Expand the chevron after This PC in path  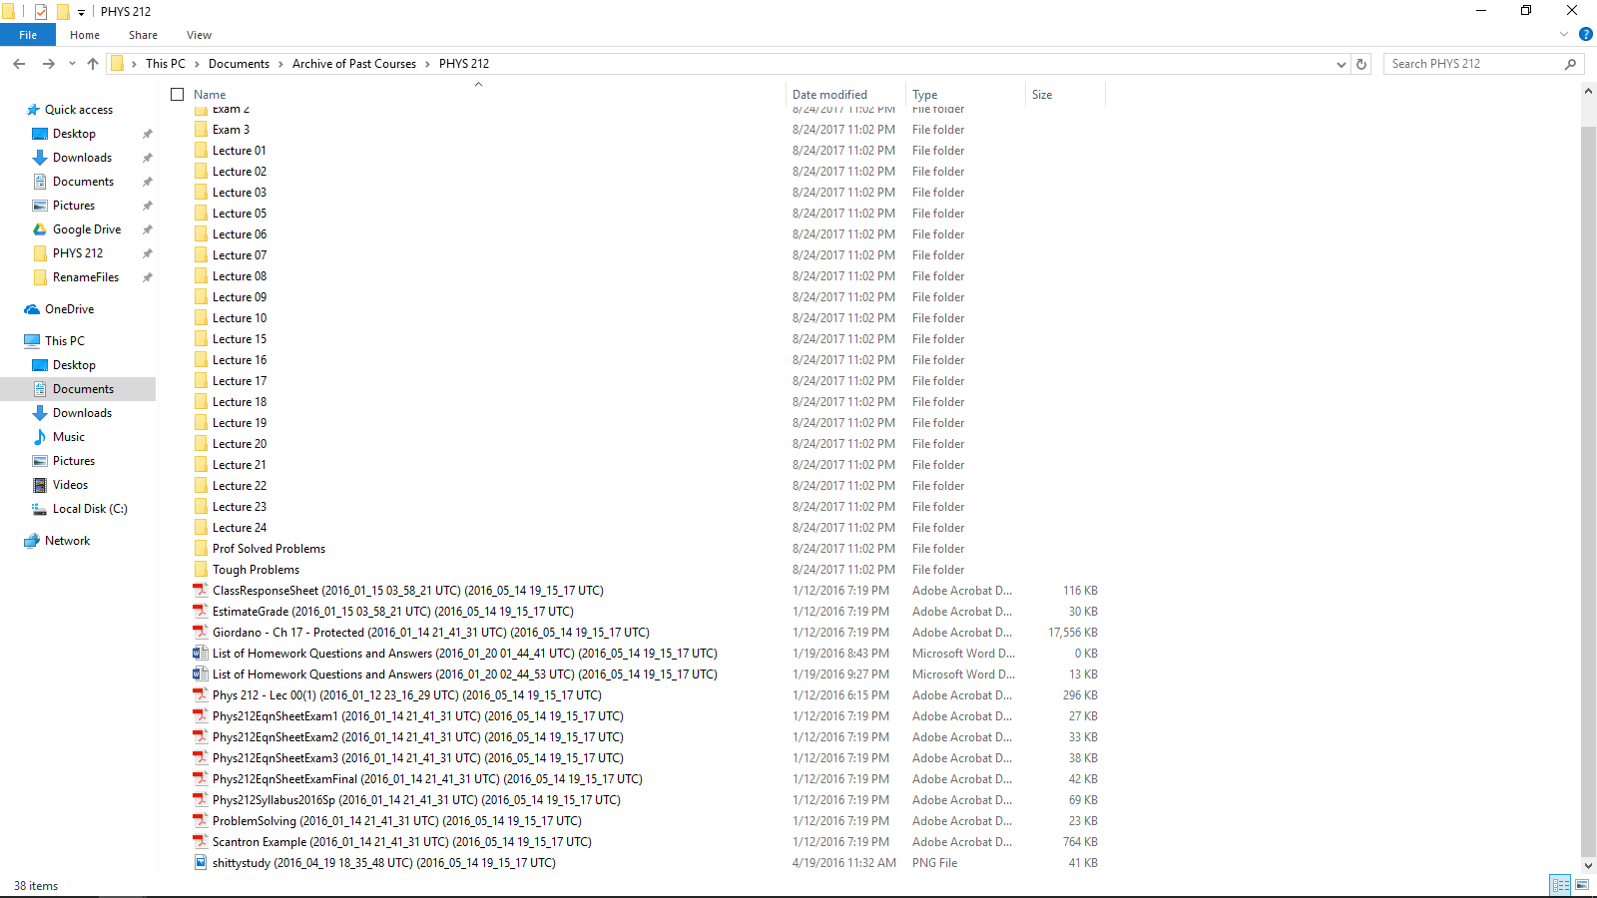point(197,64)
